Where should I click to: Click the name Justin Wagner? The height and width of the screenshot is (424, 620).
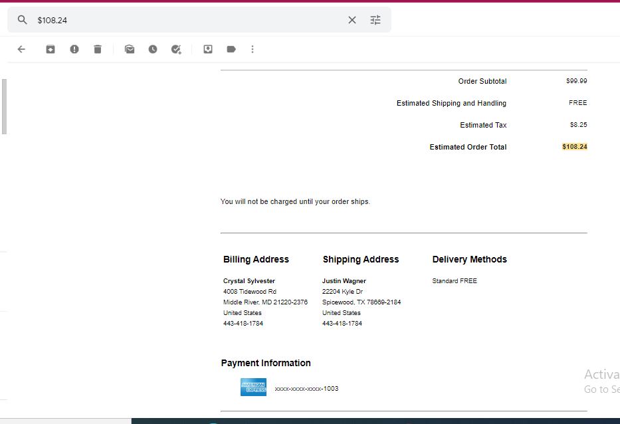pos(344,281)
